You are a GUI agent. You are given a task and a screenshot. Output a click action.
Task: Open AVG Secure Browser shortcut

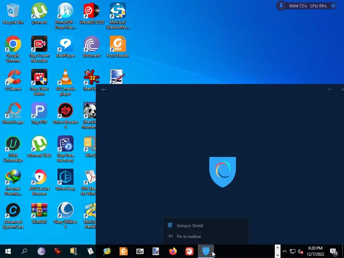(x=39, y=182)
